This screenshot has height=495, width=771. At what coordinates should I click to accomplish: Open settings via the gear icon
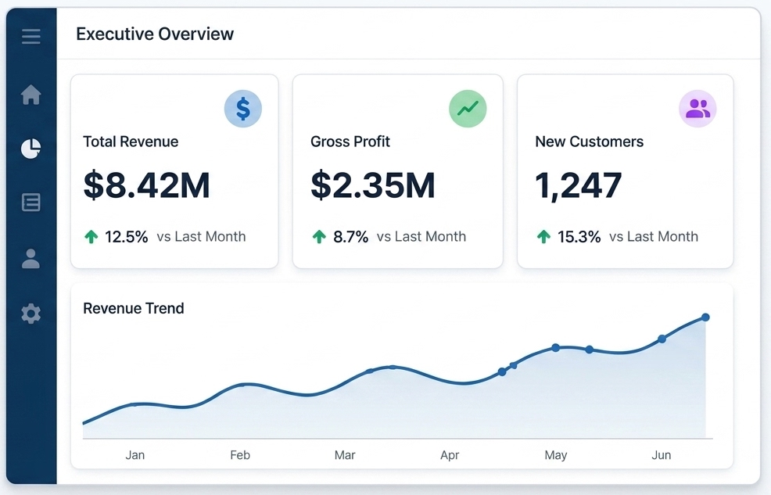point(31,314)
